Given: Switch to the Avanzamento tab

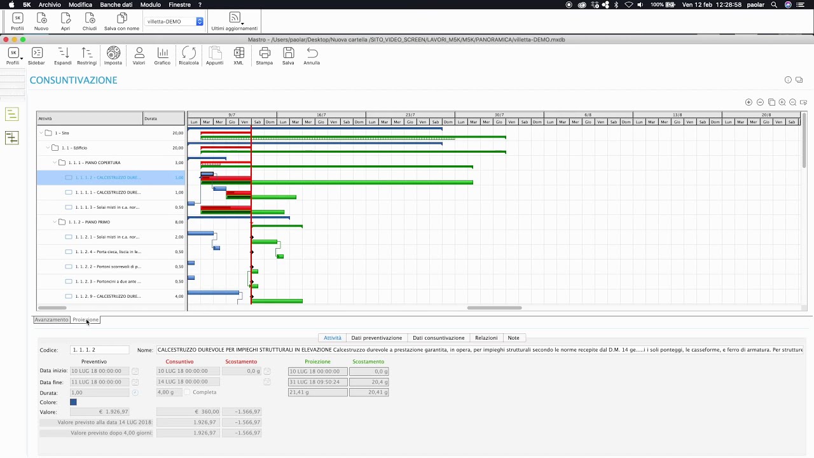Looking at the screenshot, I should 52,320.
